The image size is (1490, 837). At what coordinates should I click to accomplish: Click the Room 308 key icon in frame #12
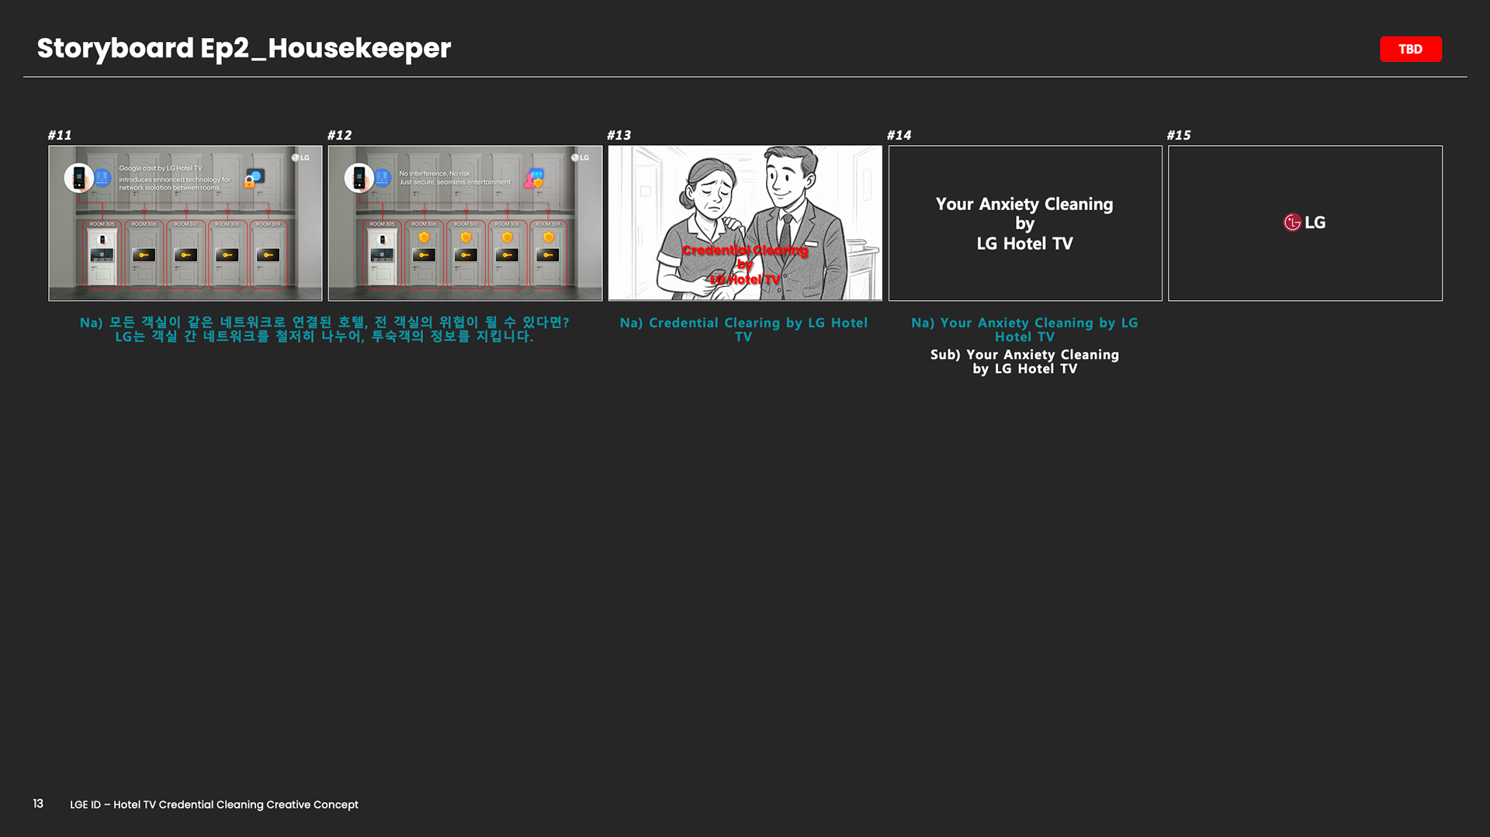pyautogui.click(x=507, y=254)
